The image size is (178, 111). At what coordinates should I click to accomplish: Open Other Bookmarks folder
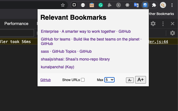pyautogui.click(x=161, y=14)
